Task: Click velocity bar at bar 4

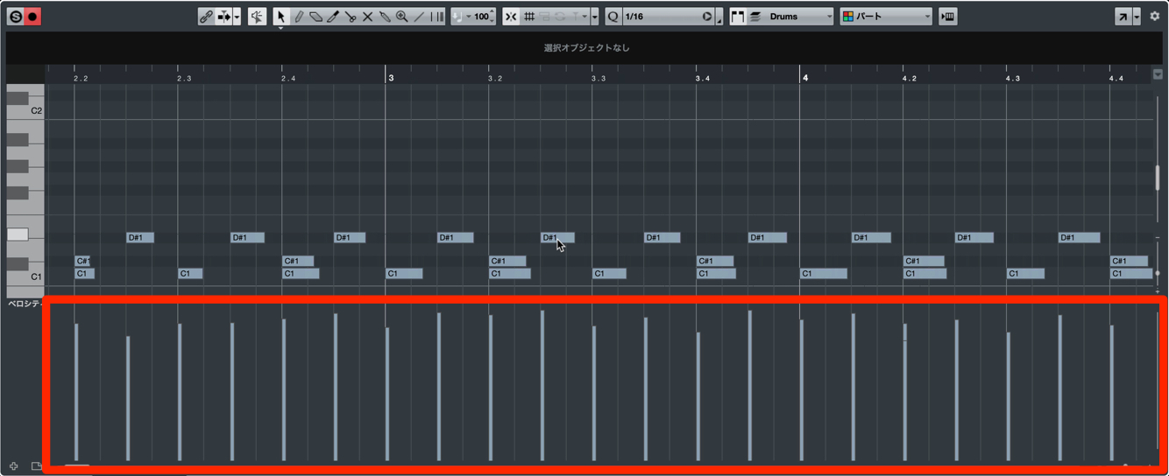Action: coord(801,390)
